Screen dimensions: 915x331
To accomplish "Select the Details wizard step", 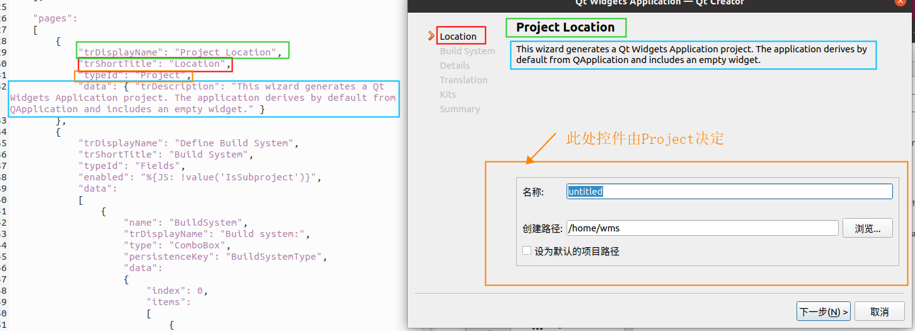I will 454,65.
